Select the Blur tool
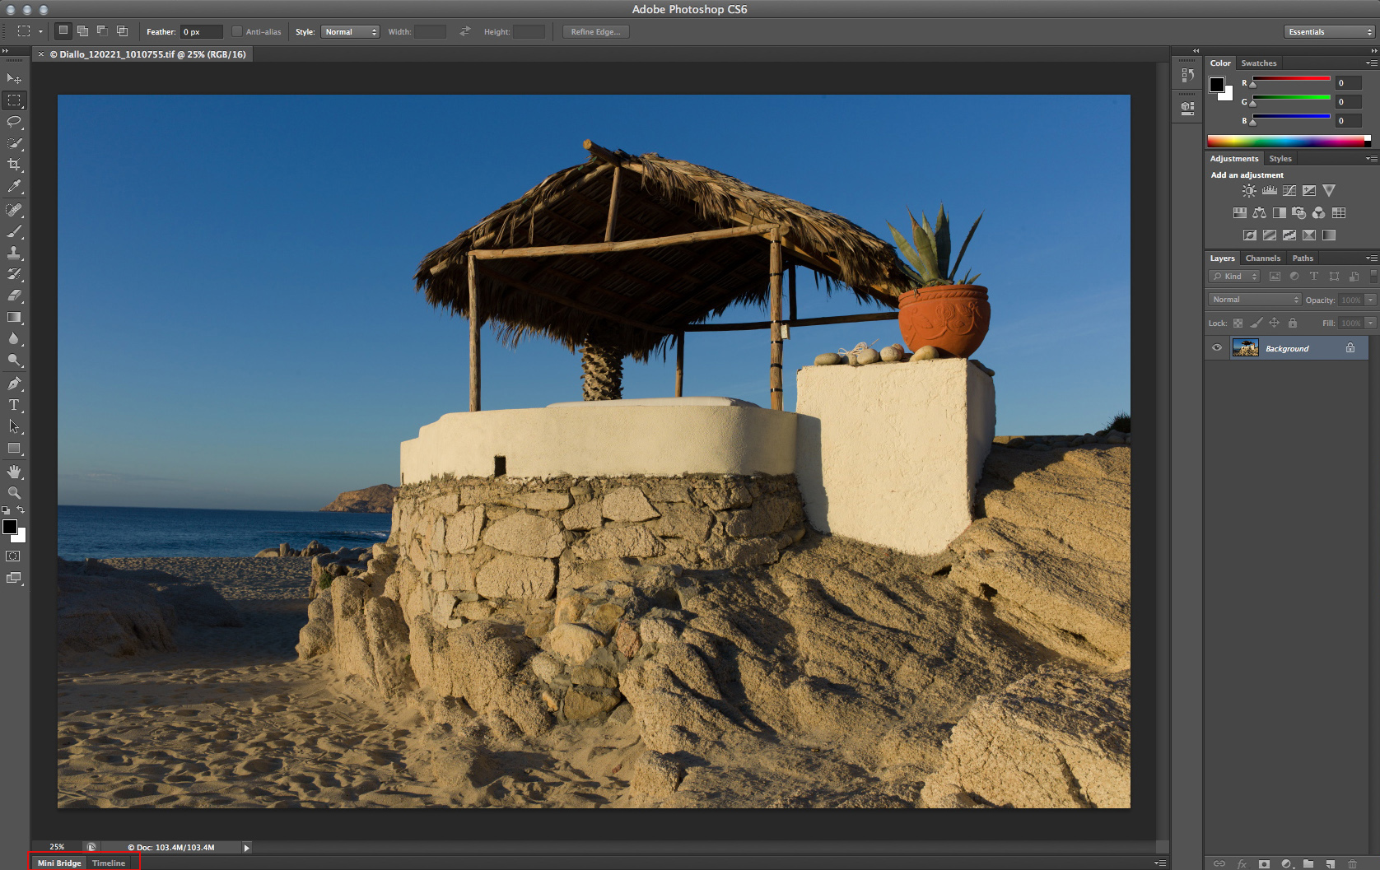Image resolution: width=1380 pixels, height=870 pixels. pyautogui.click(x=14, y=338)
